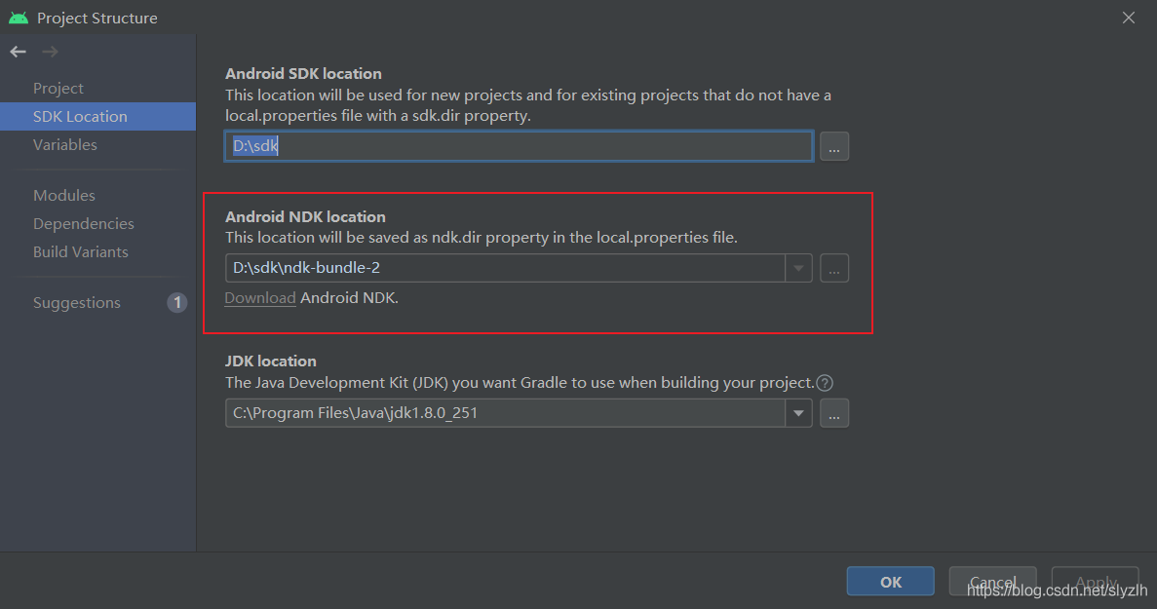
Task: Select Project in the sidebar
Action: pyautogui.click(x=58, y=89)
